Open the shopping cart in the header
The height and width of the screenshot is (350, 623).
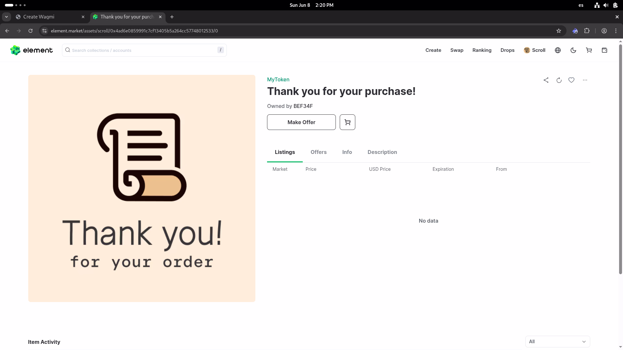click(589, 50)
